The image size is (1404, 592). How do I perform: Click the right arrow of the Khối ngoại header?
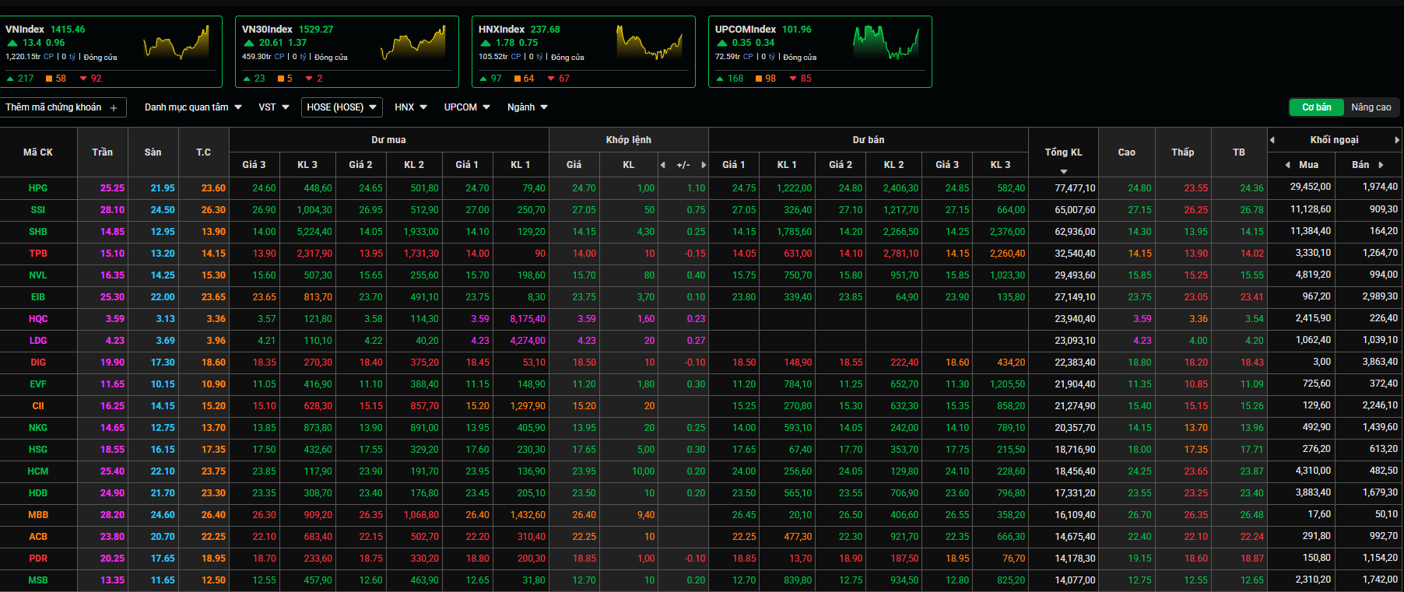tap(1397, 140)
